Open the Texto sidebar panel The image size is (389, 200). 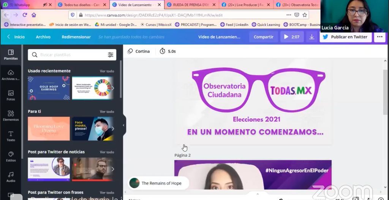click(11, 136)
